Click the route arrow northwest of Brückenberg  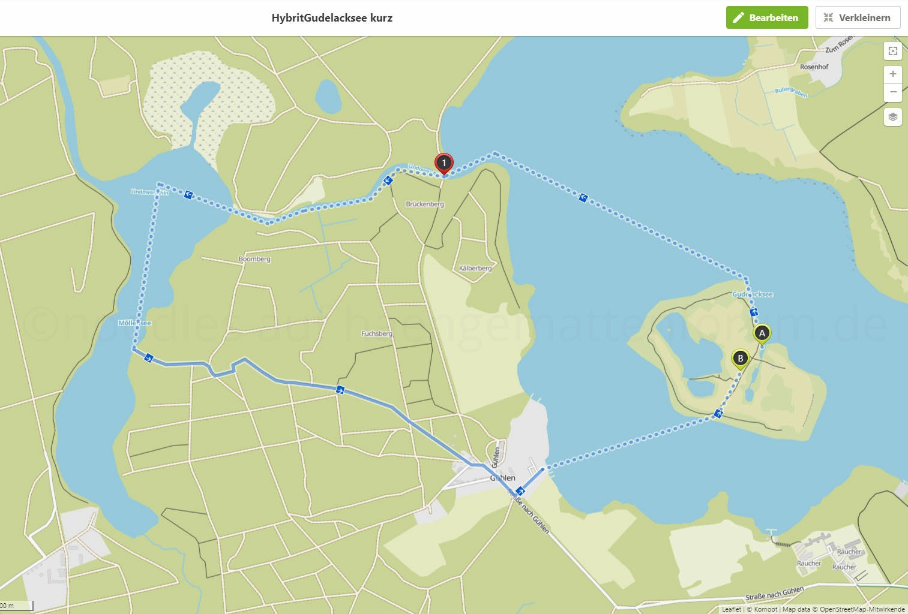pyautogui.click(x=388, y=180)
